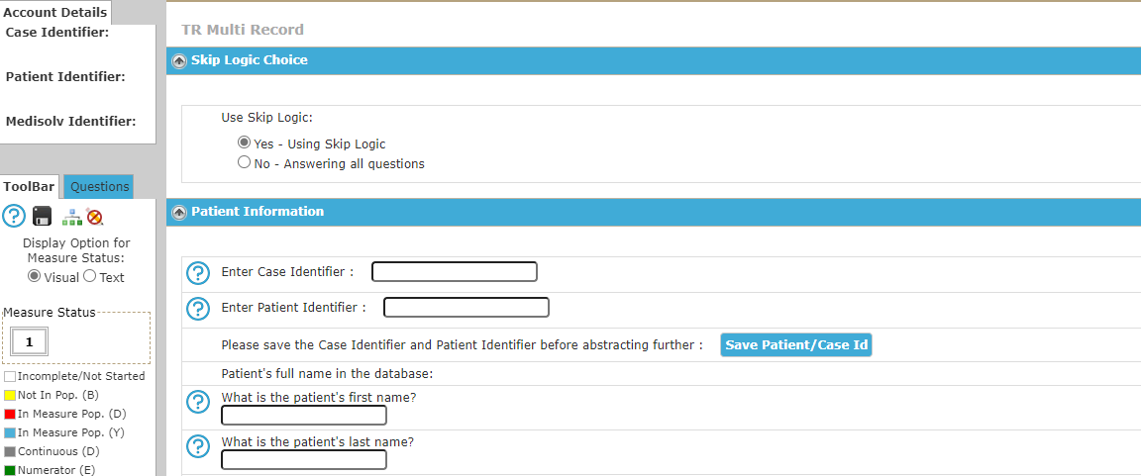Screen dimensions: 1141x476
Task: Click the floppy disk save icon
Action: click(43, 216)
